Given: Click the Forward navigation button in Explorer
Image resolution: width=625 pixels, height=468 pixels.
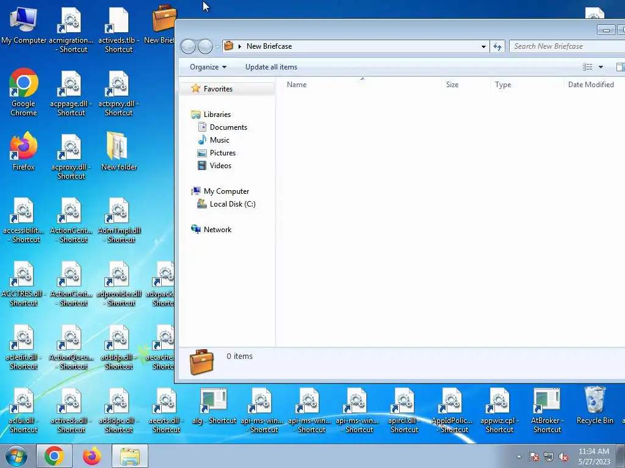Looking at the screenshot, I should pyautogui.click(x=205, y=46).
